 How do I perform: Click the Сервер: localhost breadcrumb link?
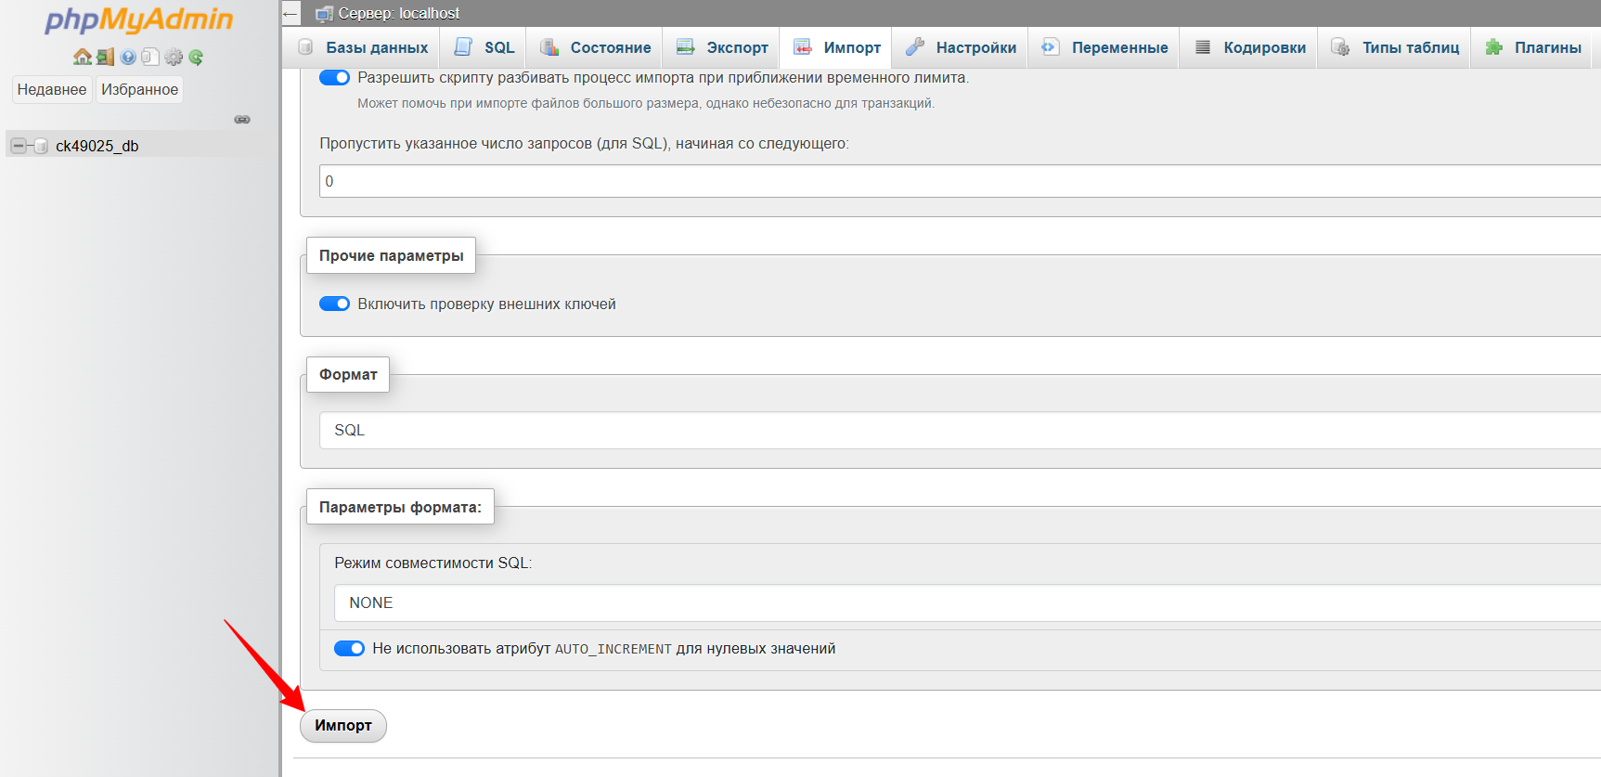[399, 13]
